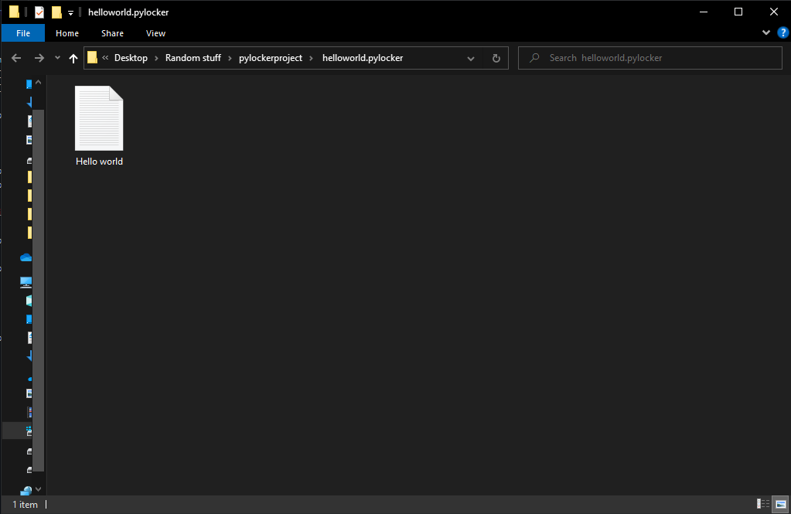Navigate to pylockerproject breadcrumb
The height and width of the screenshot is (514, 791).
pos(271,58)
